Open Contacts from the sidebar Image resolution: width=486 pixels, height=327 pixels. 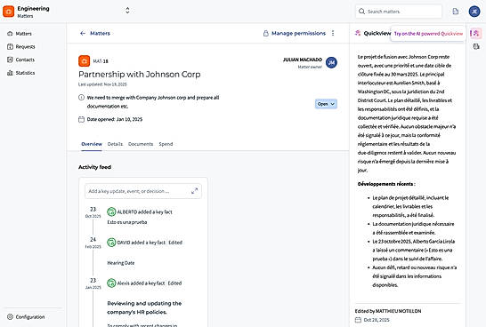click(x=20, y=60)
